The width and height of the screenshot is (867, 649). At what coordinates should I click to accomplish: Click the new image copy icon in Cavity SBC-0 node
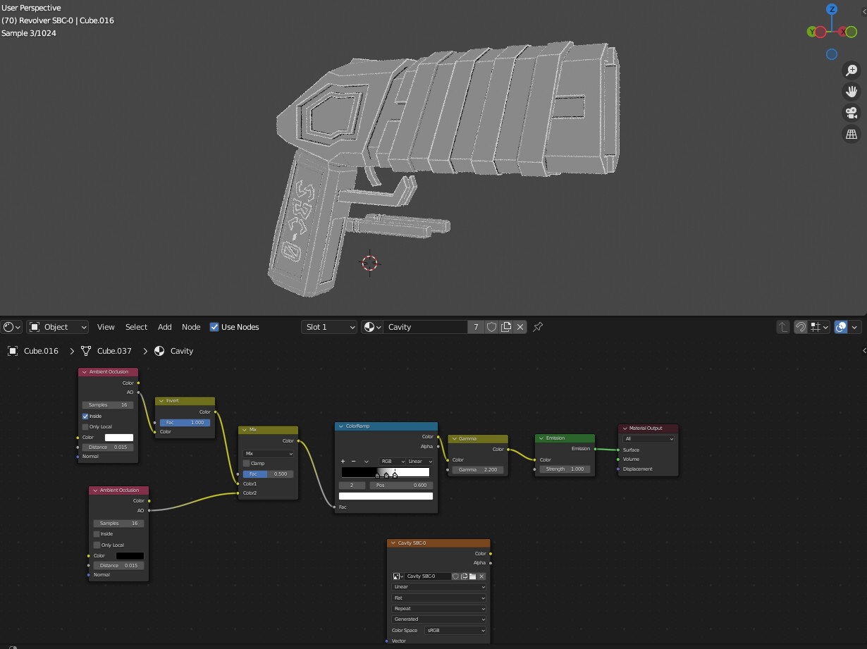[465, 576]
